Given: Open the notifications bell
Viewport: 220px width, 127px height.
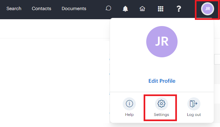Looking at the screenshot, I should [x=125, y=9].
